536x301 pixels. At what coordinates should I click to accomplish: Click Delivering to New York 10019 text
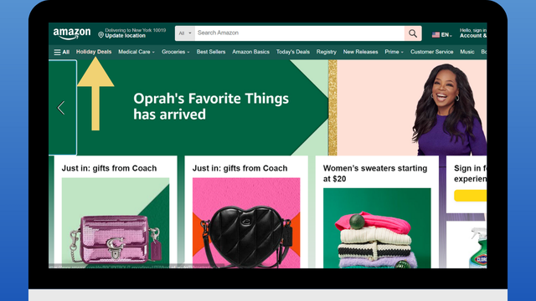pyautogui.click(x=136, y=30)
